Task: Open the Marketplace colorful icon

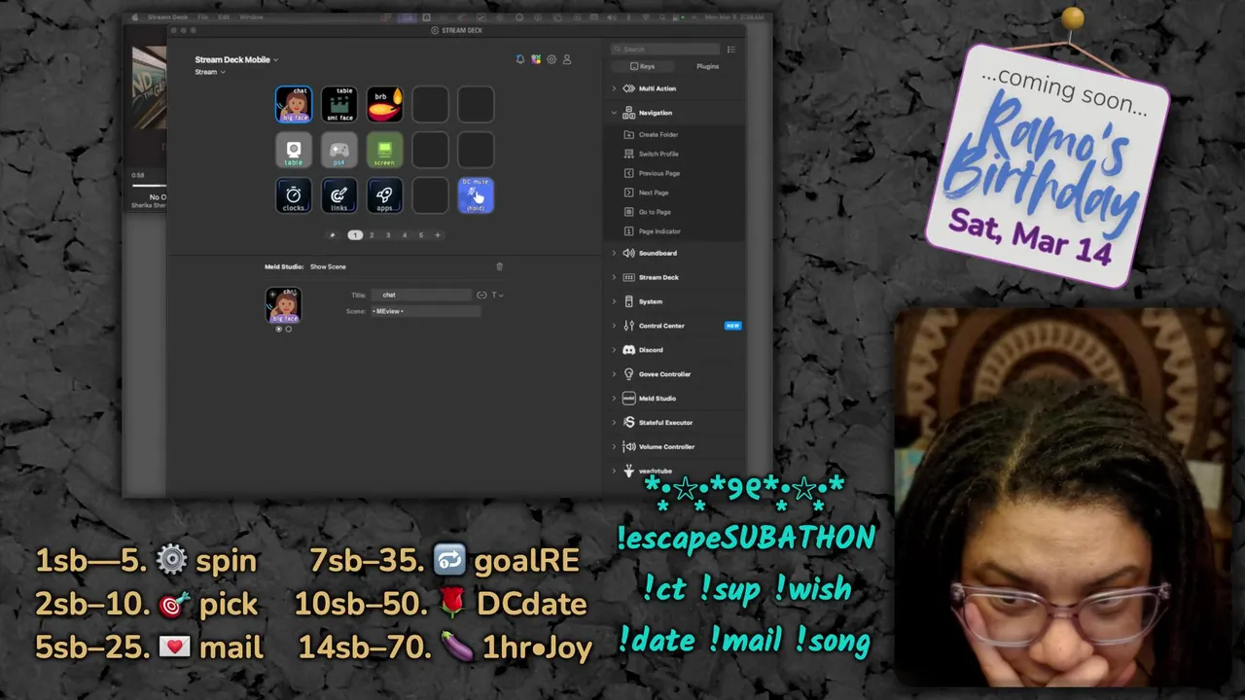Action: [x=536, y=59]
